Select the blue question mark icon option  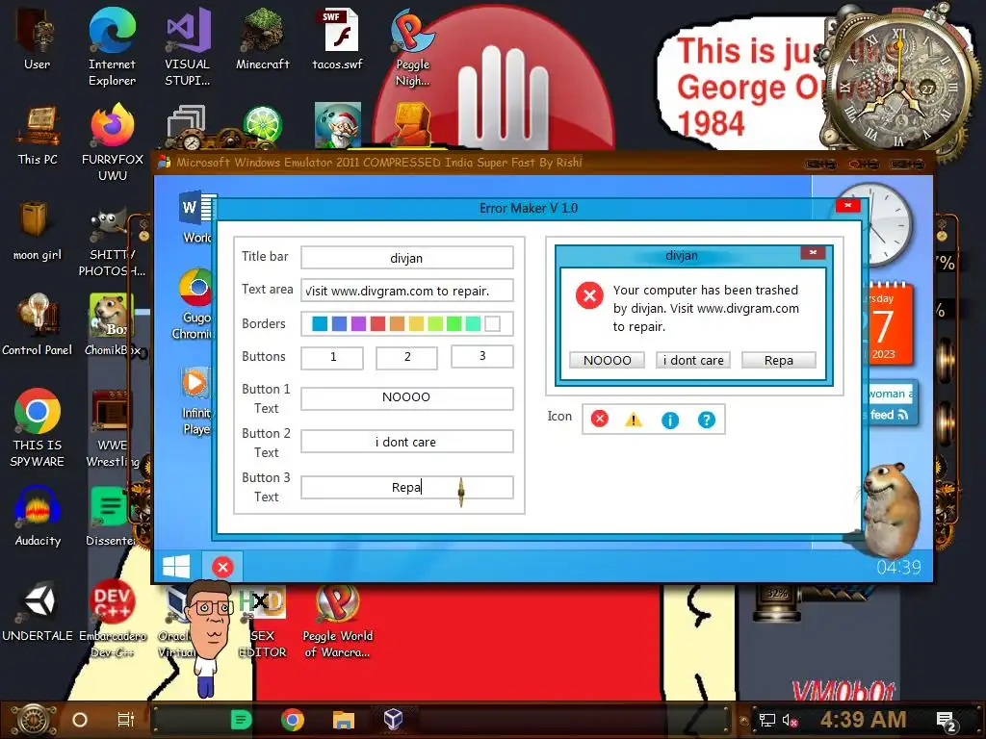point(707,420)
